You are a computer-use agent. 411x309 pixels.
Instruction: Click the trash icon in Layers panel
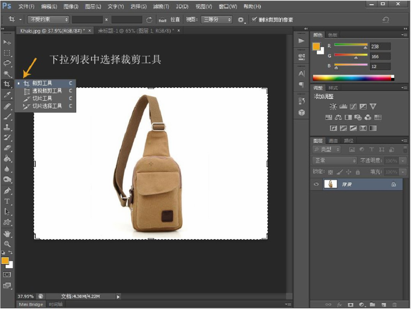(394, 305)
